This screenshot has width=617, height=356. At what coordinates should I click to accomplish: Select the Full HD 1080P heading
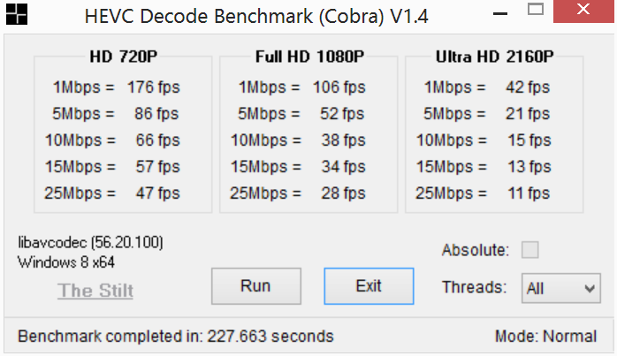(x=309, y=57)
